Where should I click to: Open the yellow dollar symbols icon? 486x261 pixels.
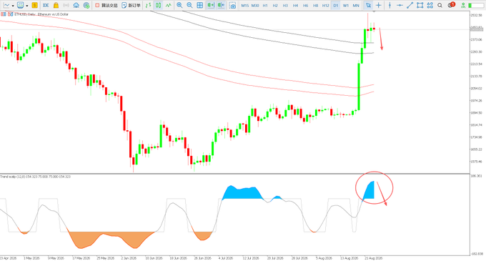tap(35, 5)
